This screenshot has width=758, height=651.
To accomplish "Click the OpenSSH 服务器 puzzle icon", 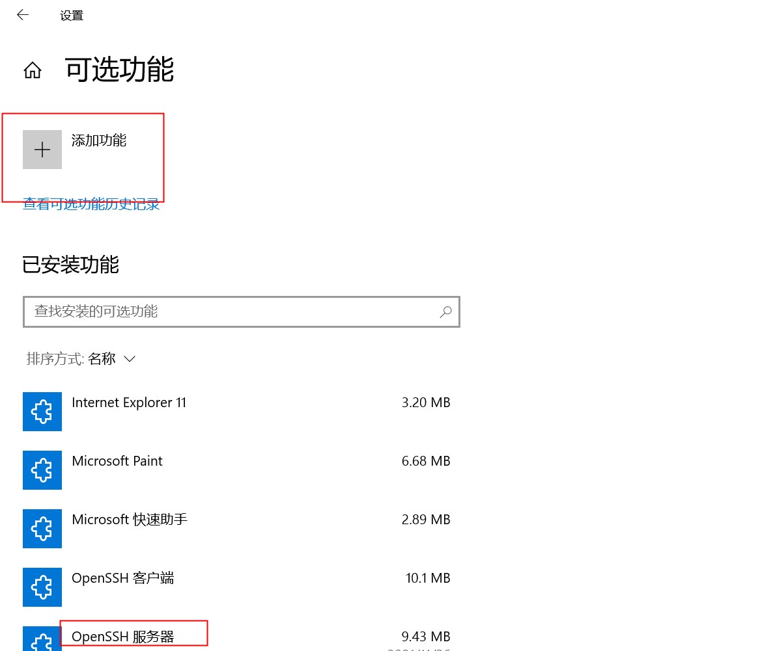I will (42, 641).
